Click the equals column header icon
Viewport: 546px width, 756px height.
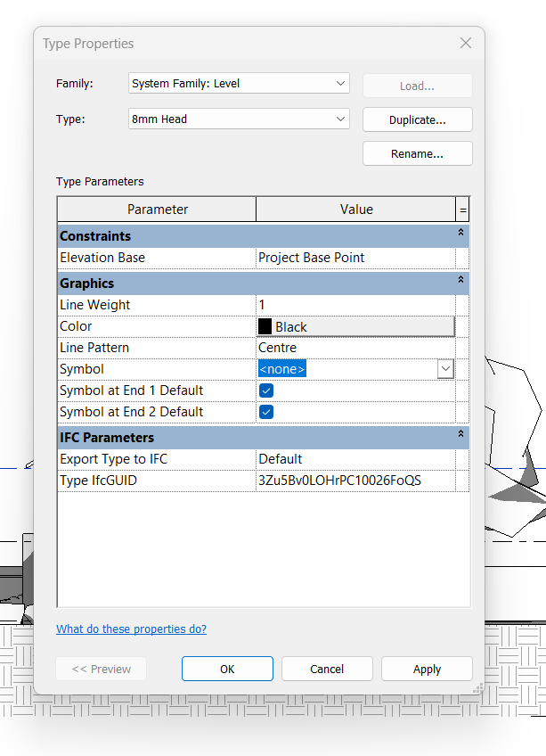pyautogui.click(x=463, y=209)
